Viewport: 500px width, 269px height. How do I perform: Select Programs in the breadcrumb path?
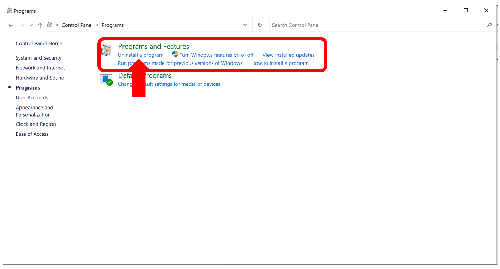point(112,25)
